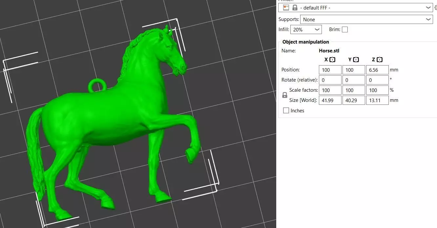Screen dimensions: 437x228
Task: Open printer settings gear beside Printer dropdown
Action: 435,8
